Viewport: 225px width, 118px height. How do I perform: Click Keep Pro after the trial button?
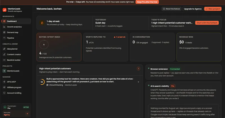coord(147,2)
